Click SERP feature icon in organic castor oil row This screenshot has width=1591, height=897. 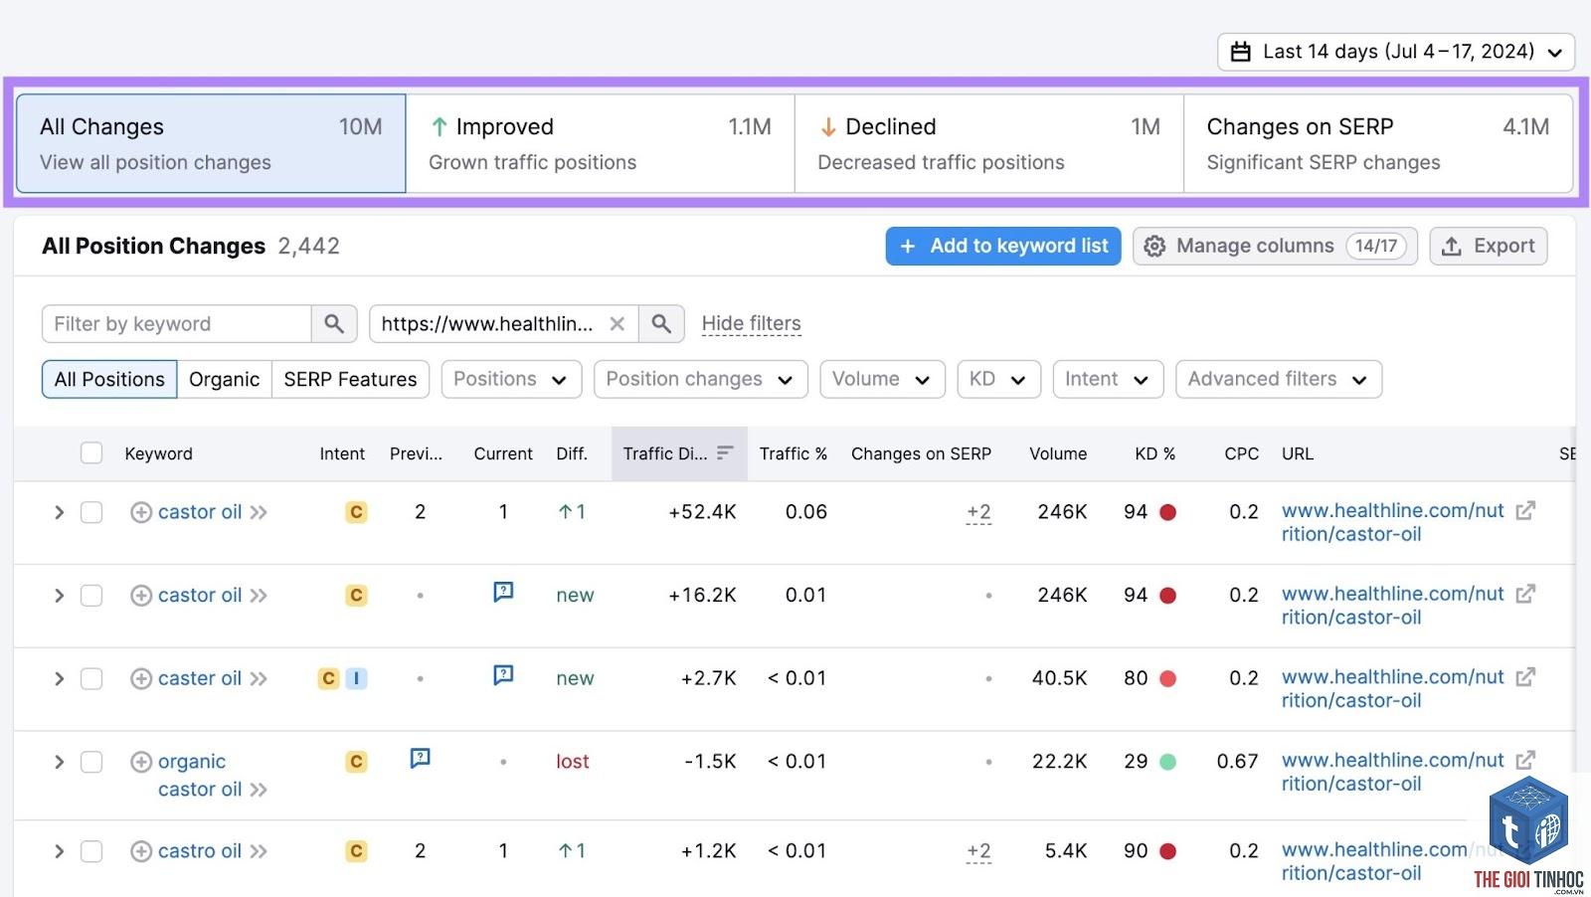[420, 759]
